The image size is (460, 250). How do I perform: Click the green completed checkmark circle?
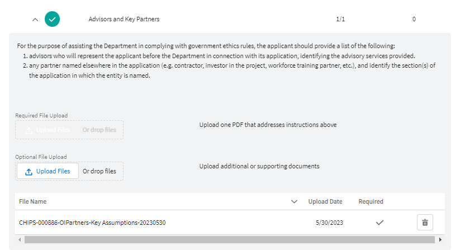[52, 19]
